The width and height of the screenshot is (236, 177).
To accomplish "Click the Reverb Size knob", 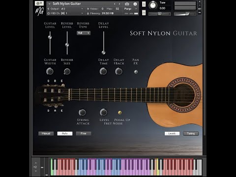I will 67,71.
